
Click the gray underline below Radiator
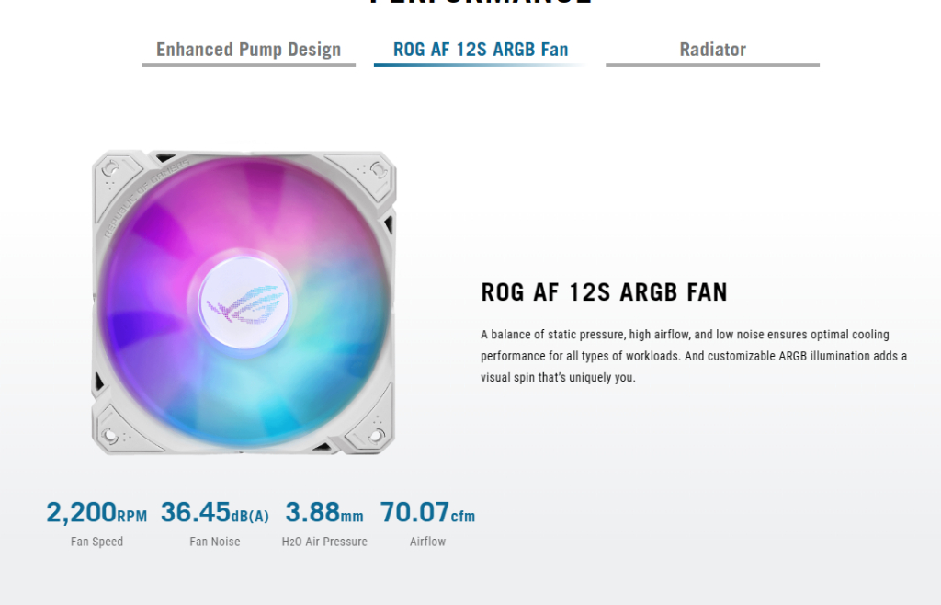(x=712, y=66)
